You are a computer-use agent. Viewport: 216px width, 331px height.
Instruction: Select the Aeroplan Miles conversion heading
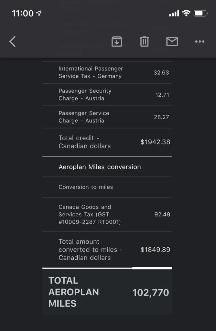coord(100,167)
